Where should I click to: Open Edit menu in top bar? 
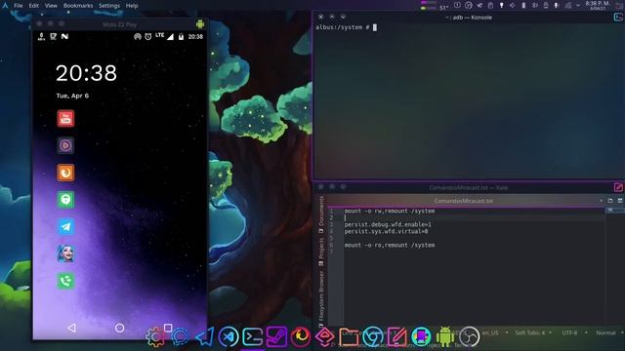pos(34,6)
